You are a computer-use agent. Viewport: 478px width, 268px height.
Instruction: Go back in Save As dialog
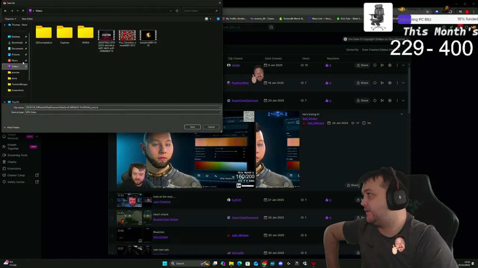6,11
